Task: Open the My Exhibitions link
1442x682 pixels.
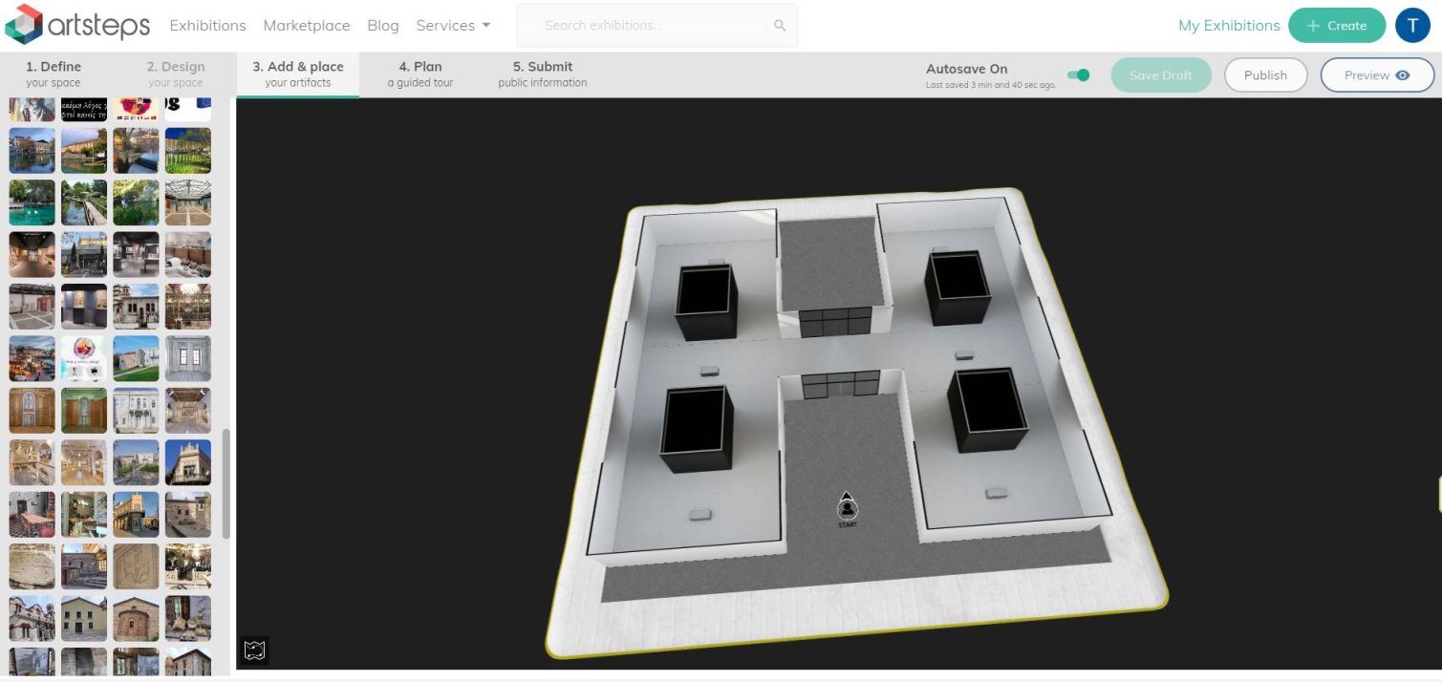Action: [1229, 26]
